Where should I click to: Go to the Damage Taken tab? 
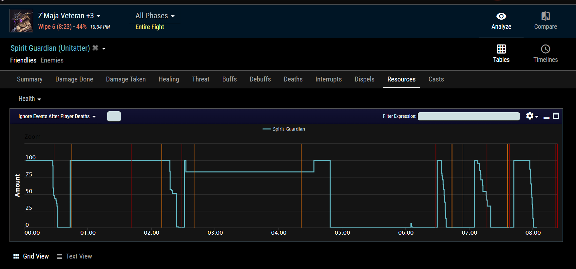126,79
